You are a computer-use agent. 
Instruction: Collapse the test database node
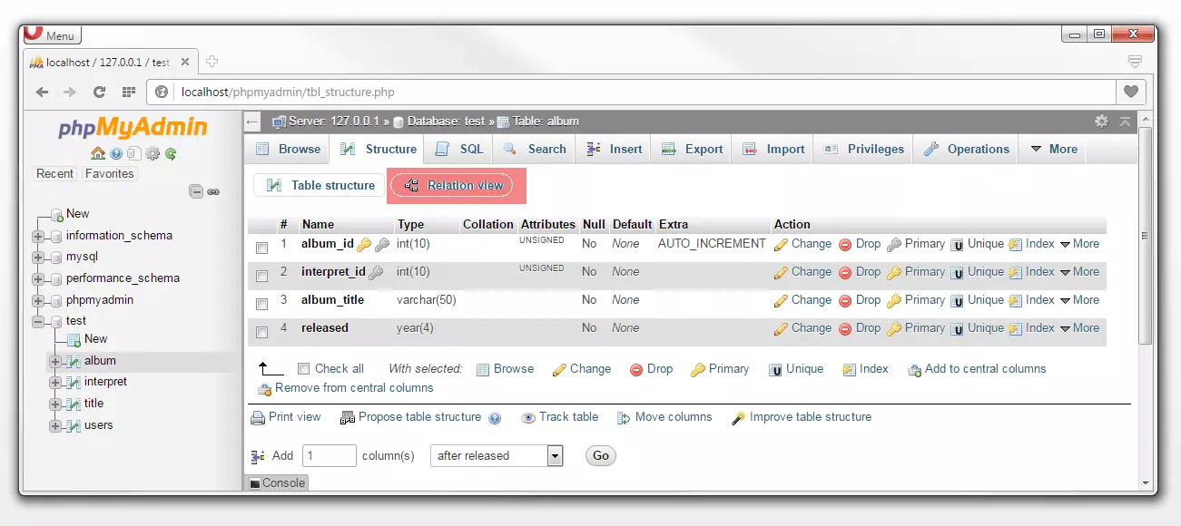click(38, 322)
